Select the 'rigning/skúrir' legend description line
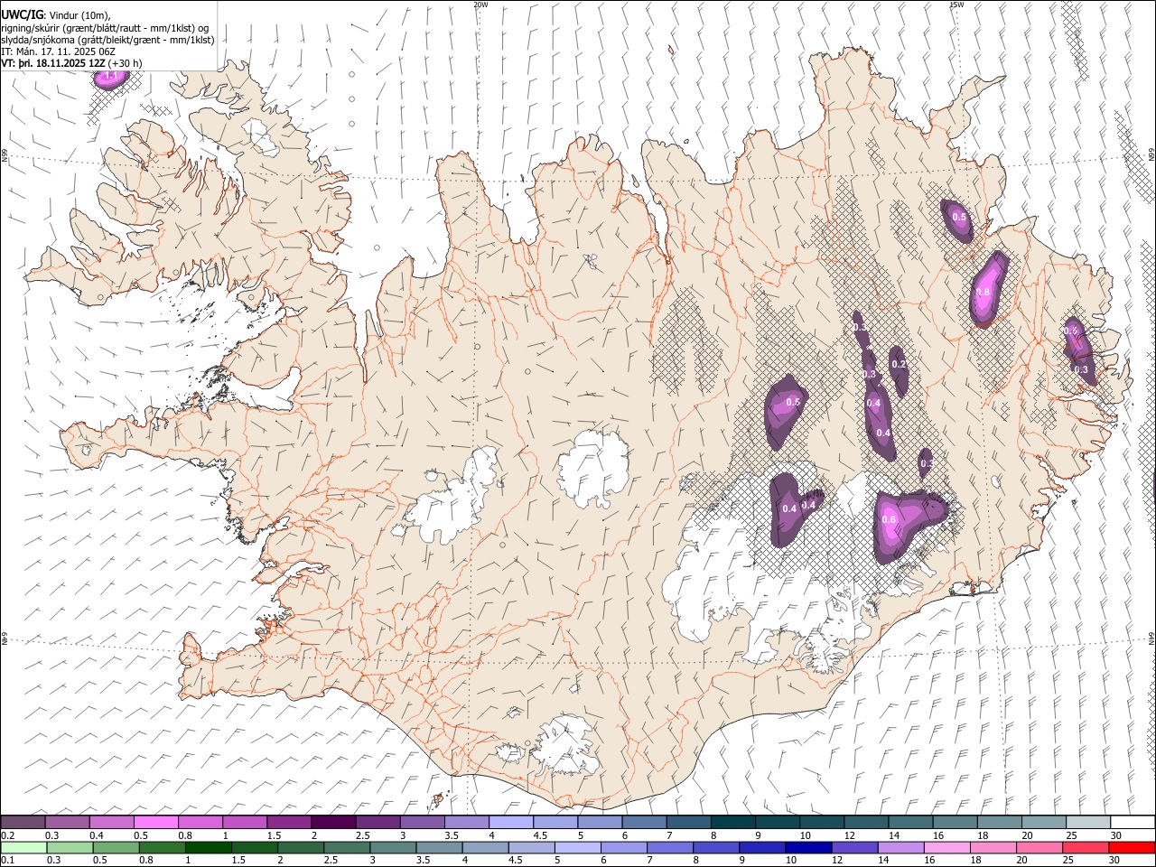Image resolution: width=1156 pixels, height=867 pixels. point(107,28)
